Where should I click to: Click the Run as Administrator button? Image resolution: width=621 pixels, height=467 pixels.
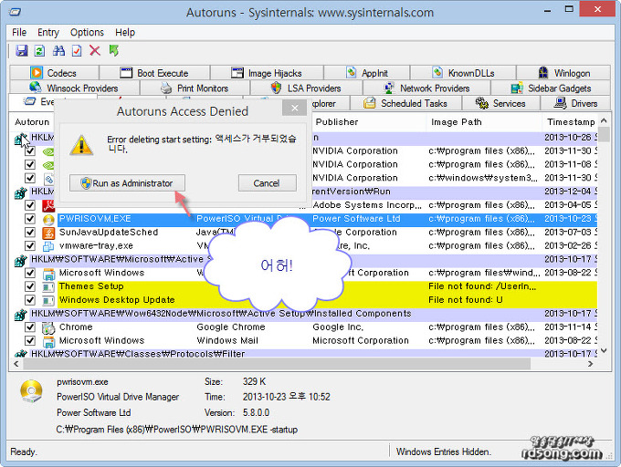pyautogui.click(x=127, y=183)
